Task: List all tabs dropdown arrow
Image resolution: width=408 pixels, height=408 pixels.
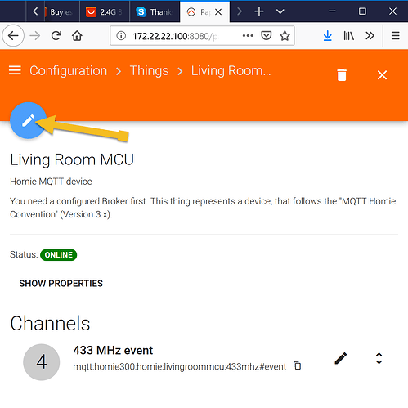Action: (280, 11)
